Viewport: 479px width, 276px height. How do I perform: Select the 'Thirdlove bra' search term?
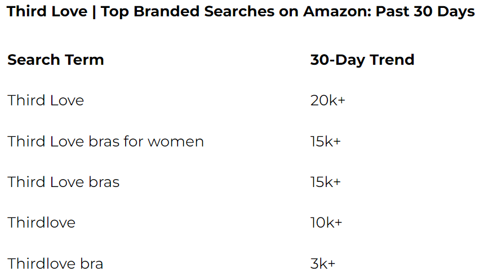[x=55, y=263]
